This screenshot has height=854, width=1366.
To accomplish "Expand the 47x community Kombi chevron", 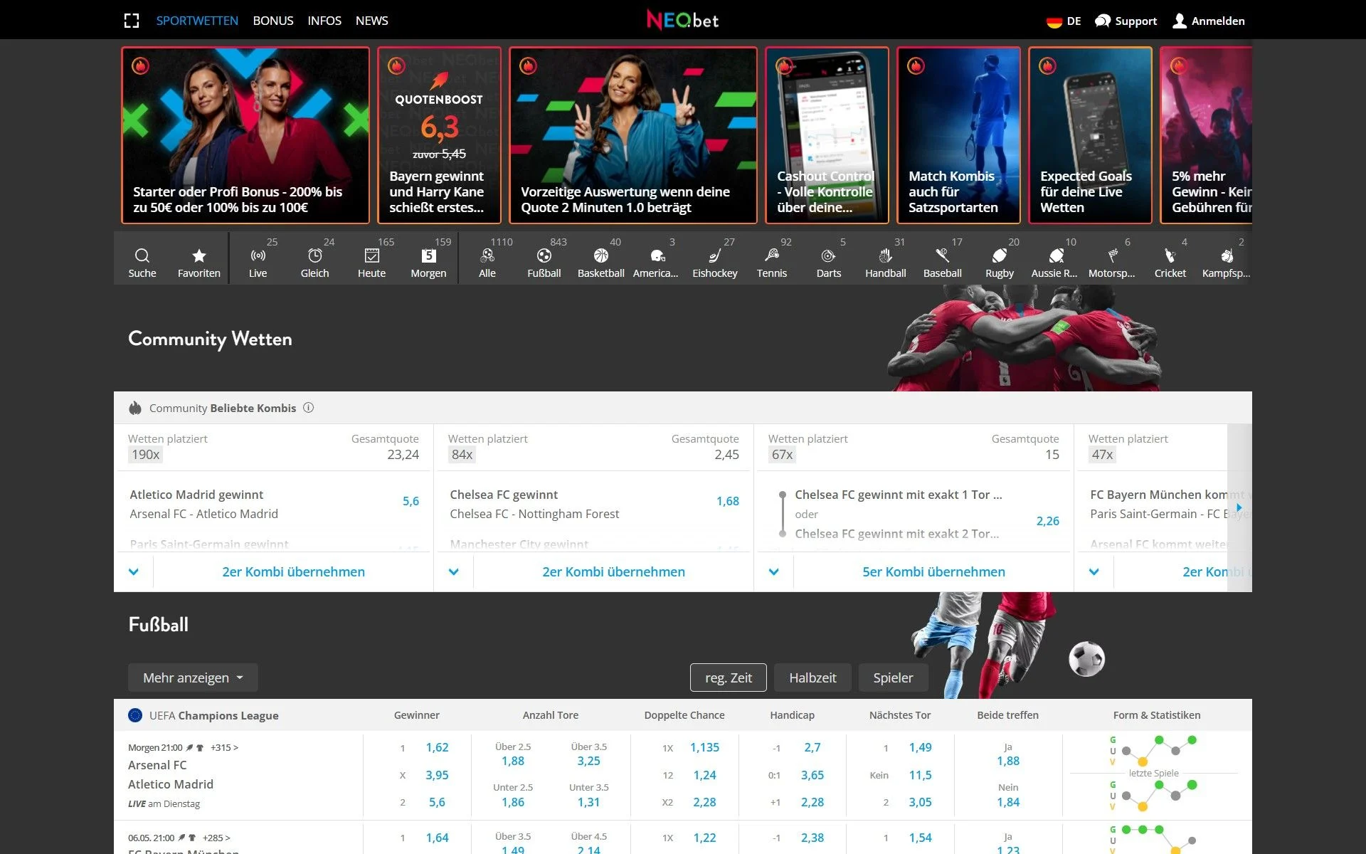I will click(x=1094, y=571).
